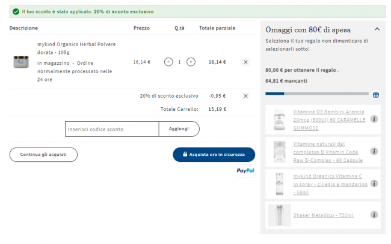Click the discount amount -0,95 €
The image size is (391, 244).
pyautogui.click(x=217, y=96)
